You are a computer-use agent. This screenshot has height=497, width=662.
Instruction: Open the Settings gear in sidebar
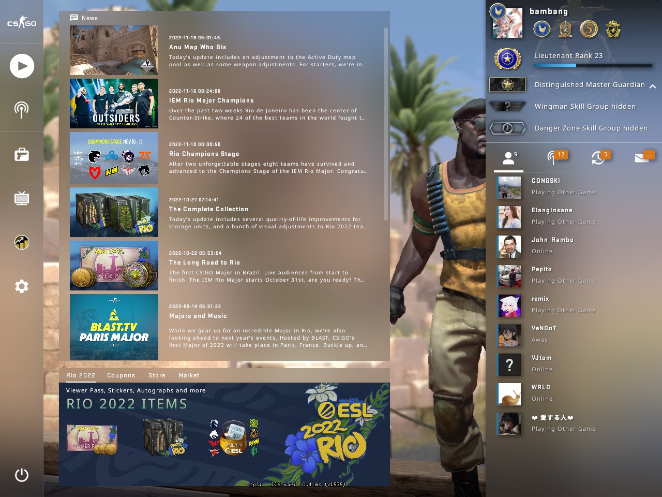pyautogui.click(x=22, y=286)
